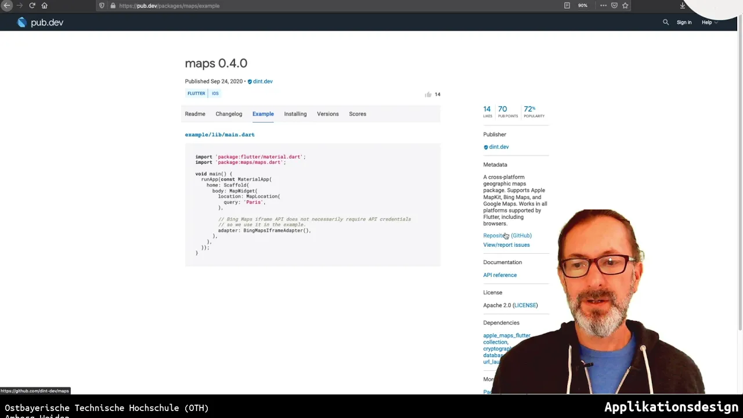Viewport: 743px width, 418px height.
Task: Click the 'maps 0.4.0' package title
Action: pyautogui.click(x=216, y=63)
